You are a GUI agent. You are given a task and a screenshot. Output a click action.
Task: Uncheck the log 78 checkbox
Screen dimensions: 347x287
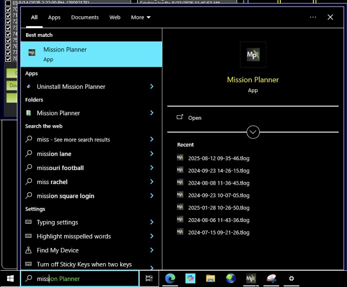pyautogui.click(x=8, y=58)
